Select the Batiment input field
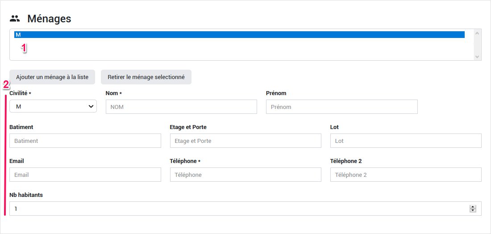This screenshot has width=491, height=234. tap(85, 141)
